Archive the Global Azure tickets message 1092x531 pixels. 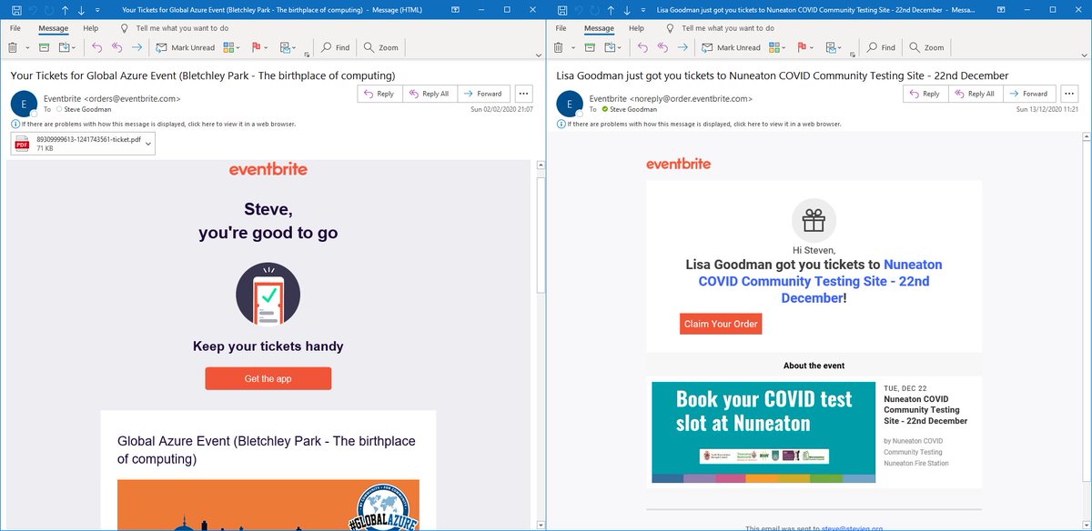click(x=45, y=47)
